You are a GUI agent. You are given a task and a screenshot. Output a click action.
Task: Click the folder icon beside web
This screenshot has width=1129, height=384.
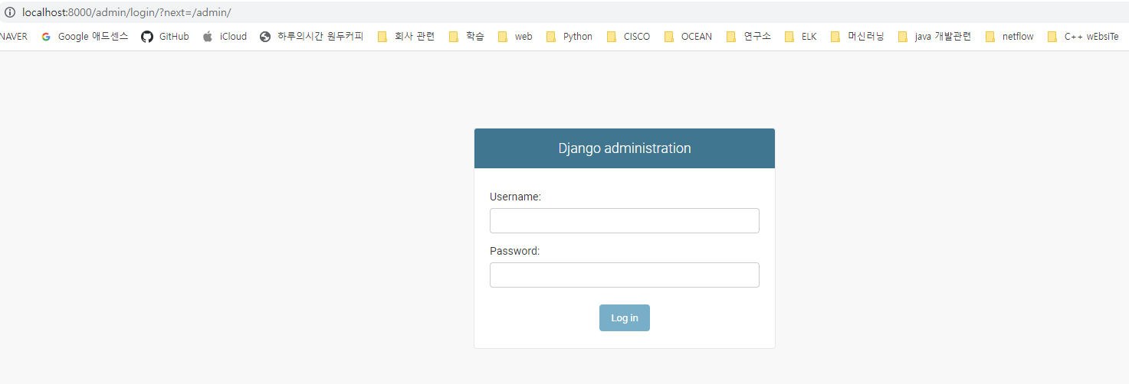(503, 37)
